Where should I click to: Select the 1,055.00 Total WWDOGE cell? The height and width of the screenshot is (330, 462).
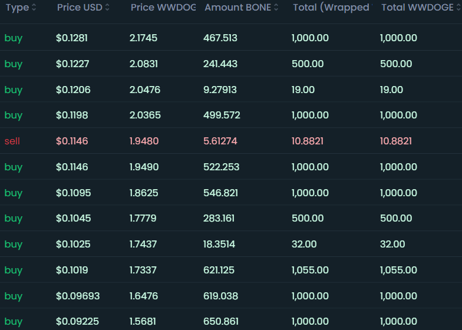coord(398,270)
